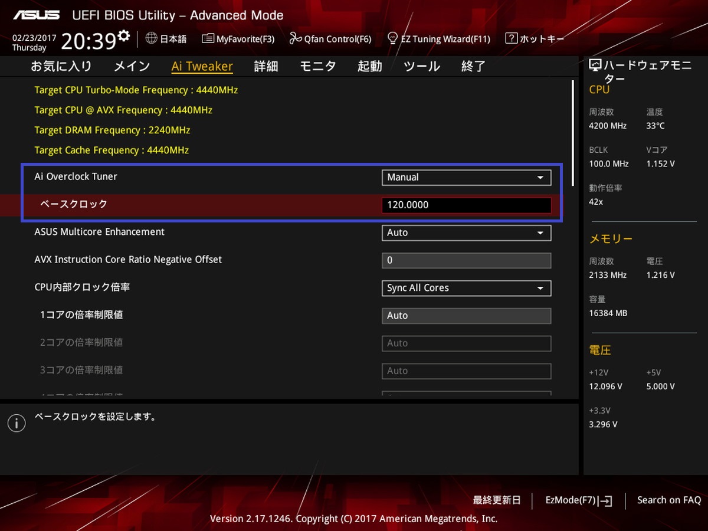Click the ASUS logo
The height and width of the screenshot is (531, 708).
coord(37,15)
